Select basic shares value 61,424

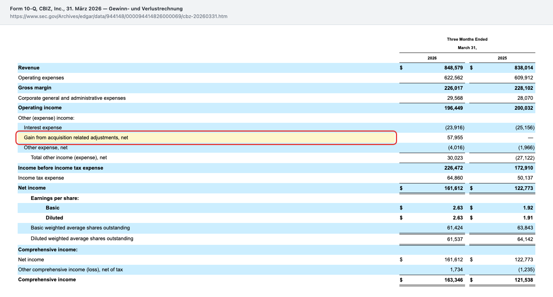pos(455,228)
